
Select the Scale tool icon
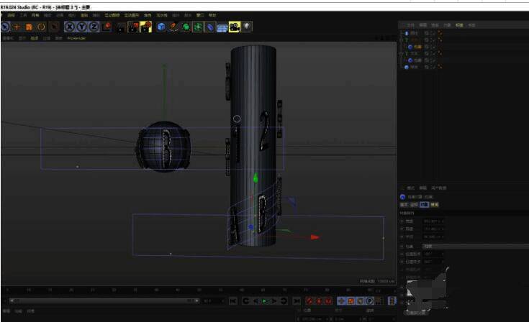pos(29,27)
